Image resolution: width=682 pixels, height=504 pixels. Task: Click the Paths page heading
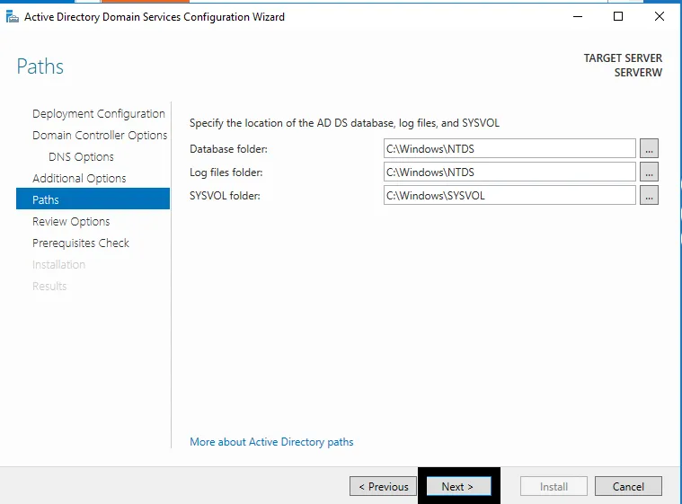[x=40, y=66]
